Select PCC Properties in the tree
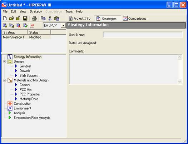Screen dimensions: 188x144 [x=30, y=94]
